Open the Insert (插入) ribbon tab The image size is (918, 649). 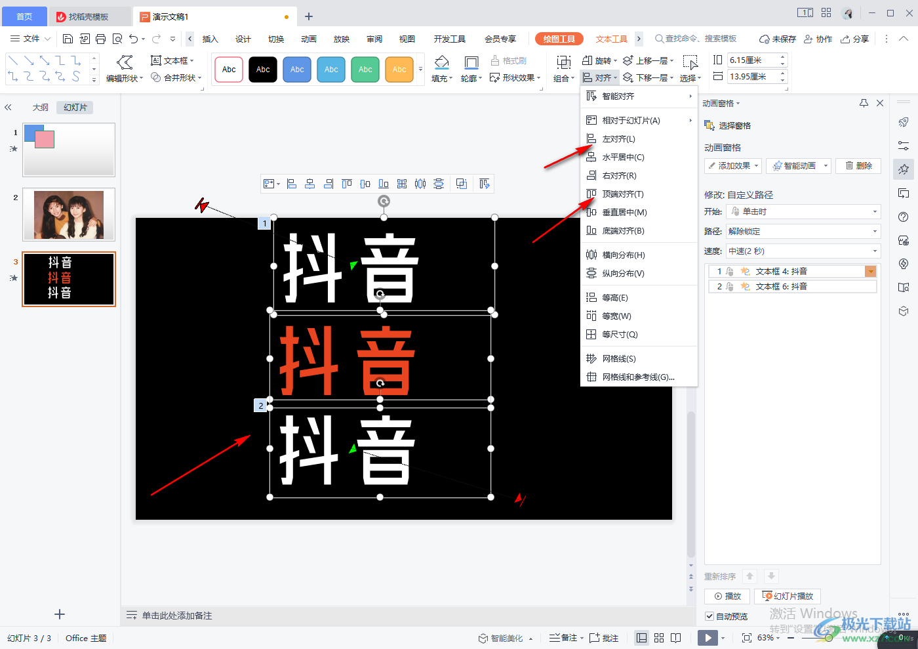210,39
